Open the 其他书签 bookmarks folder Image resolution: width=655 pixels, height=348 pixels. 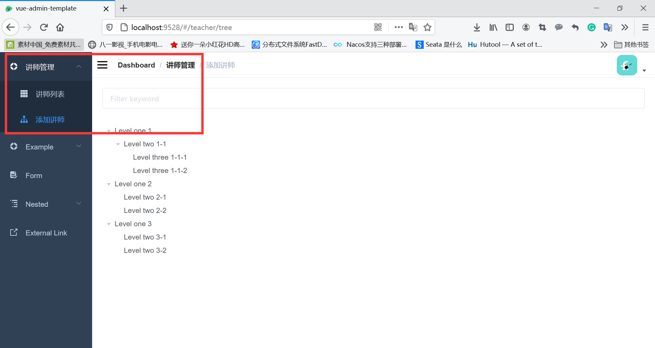point(631,44)
